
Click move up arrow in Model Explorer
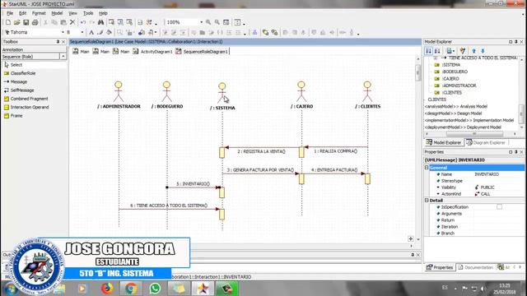click(x=474, y=51)
